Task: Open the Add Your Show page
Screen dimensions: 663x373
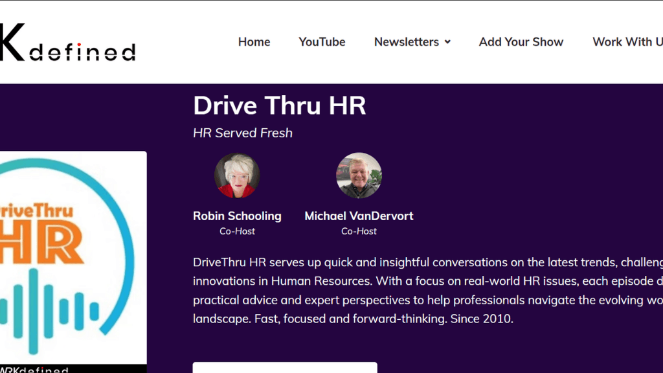Action: (x=521, y=42)
